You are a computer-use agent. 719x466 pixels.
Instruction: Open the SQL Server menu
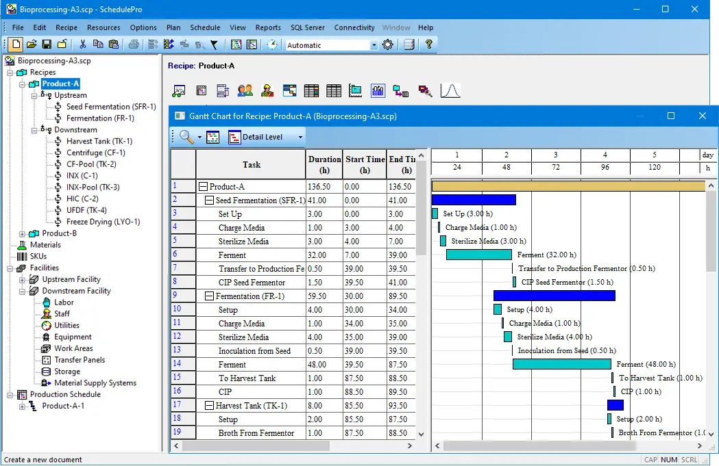308,27
